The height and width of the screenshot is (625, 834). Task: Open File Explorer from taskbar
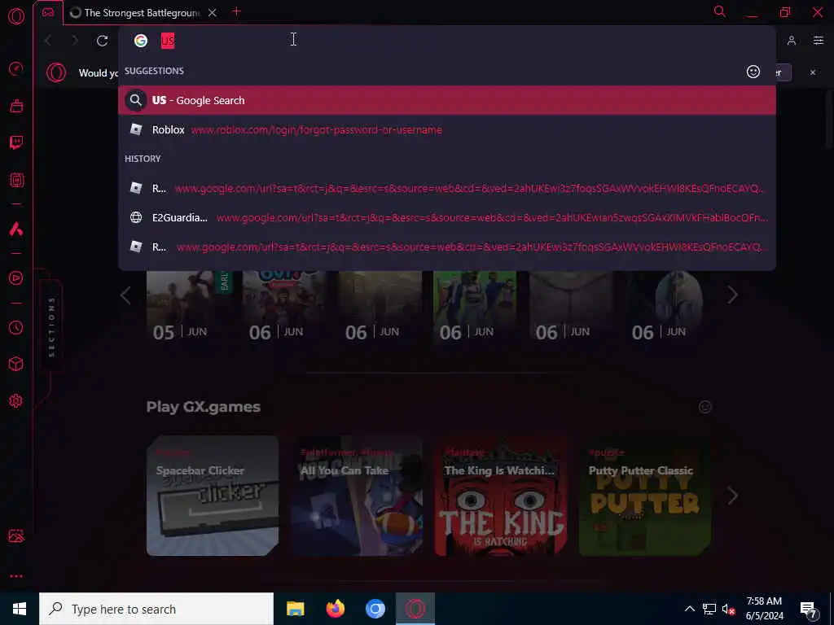pos(295,609)
